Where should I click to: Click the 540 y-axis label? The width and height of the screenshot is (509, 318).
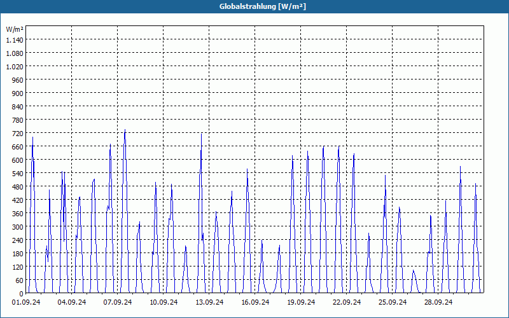pyautogui.click(x=18, y=173)
